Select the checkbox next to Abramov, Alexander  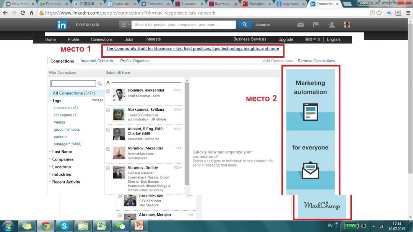[108, 149]
